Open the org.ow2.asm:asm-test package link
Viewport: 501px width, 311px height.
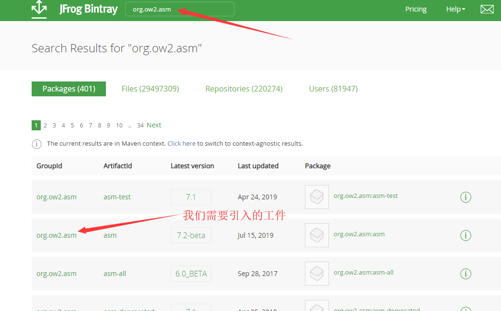(x=365, y=196)
